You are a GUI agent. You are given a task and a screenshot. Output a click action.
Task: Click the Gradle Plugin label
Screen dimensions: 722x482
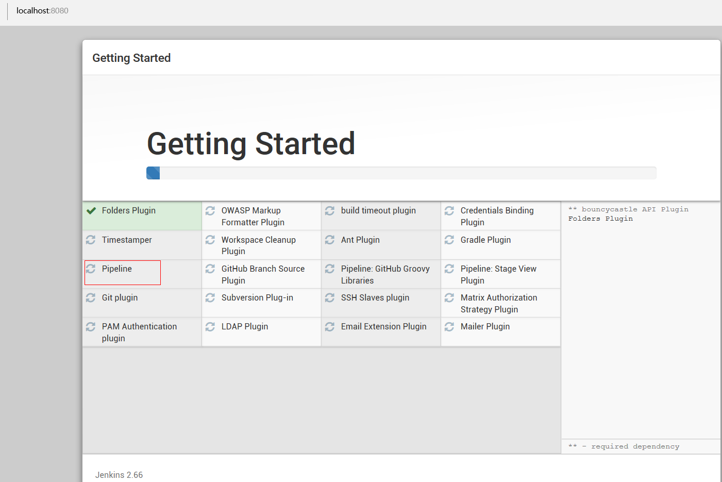[486, 240]
